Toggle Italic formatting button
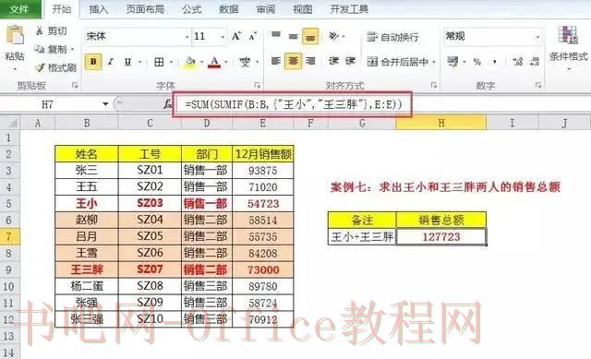Image resolution: width=591 pixels, height=359 pixels. (111, 62)
